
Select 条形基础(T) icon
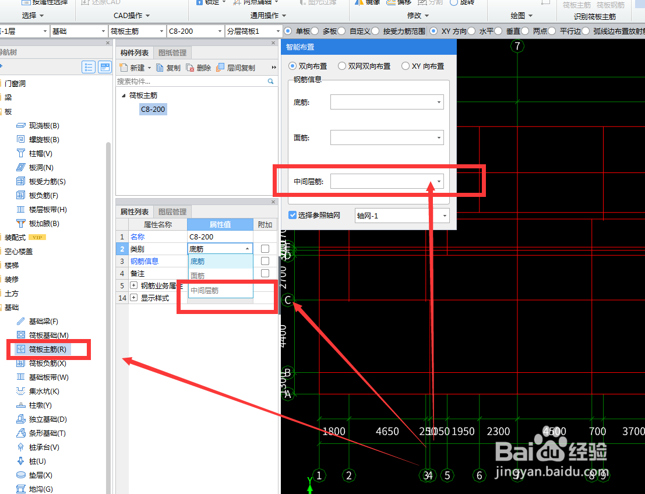20,433
